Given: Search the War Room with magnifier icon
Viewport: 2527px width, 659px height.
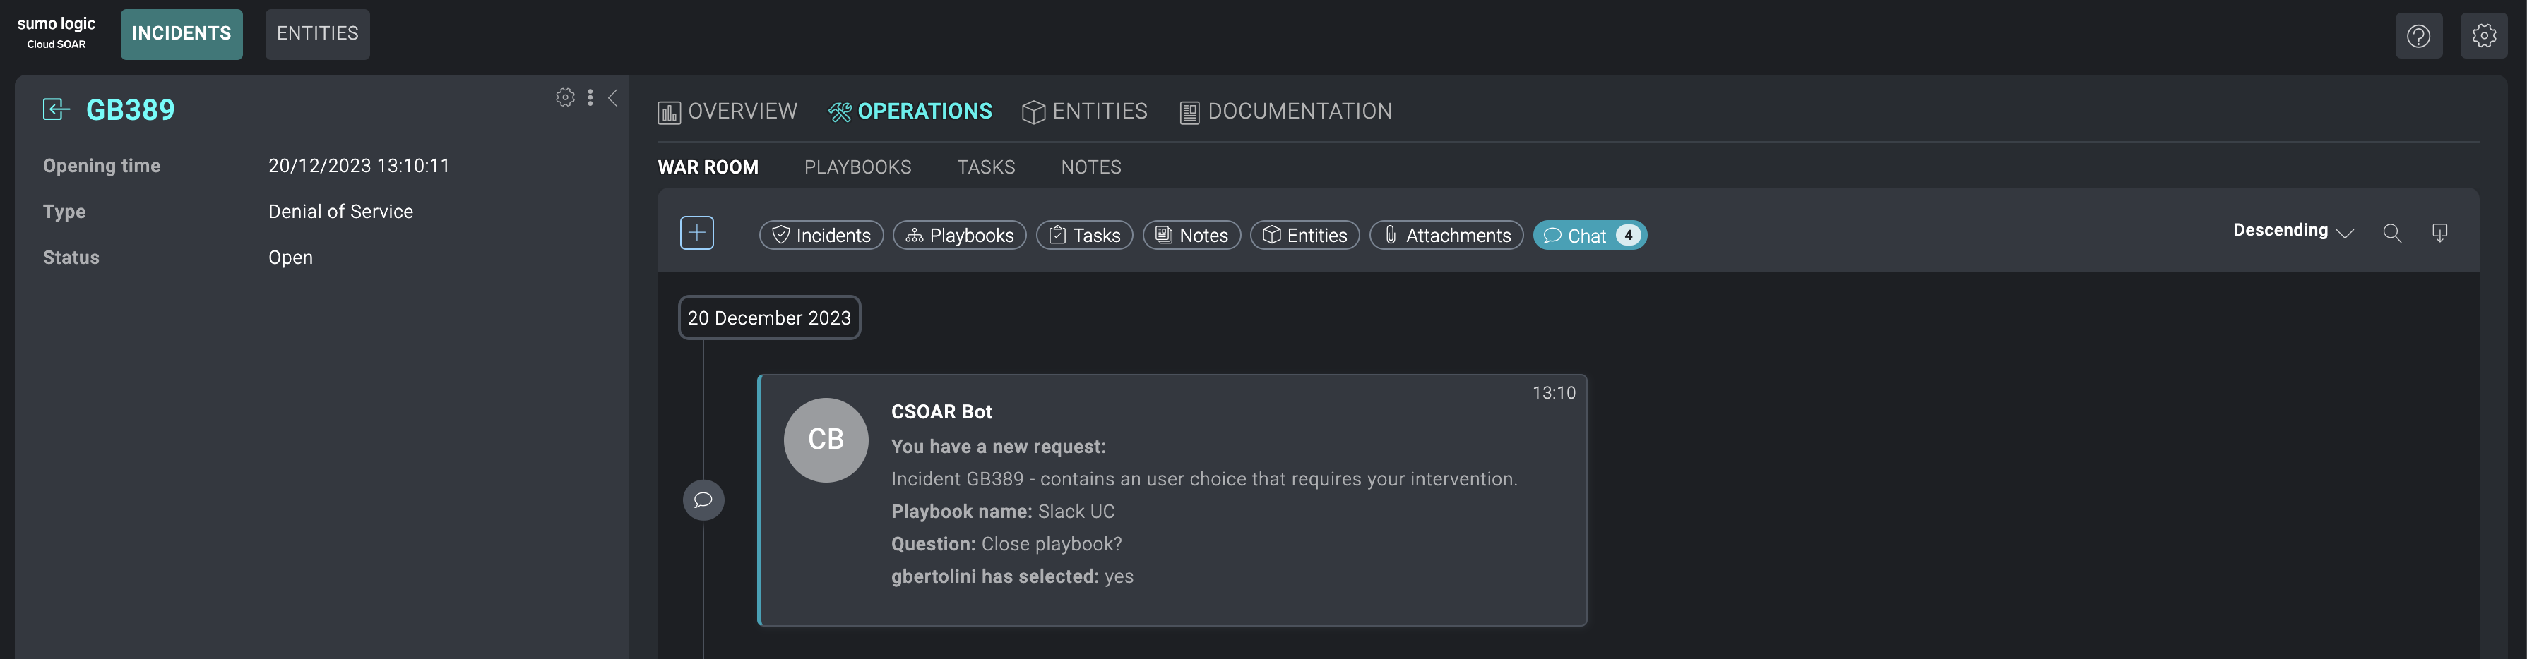Looking at the screenshot, I should [x=2391, y=234].
